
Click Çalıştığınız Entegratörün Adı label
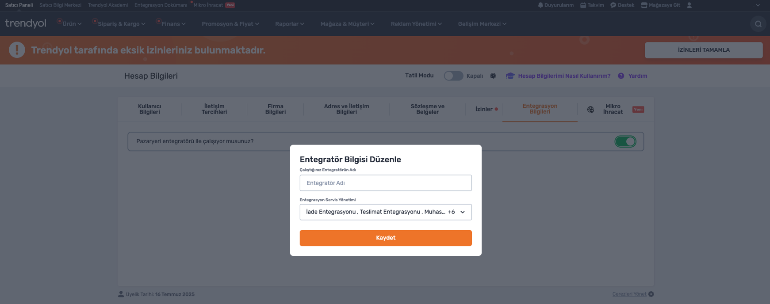[x=328, y=170]
